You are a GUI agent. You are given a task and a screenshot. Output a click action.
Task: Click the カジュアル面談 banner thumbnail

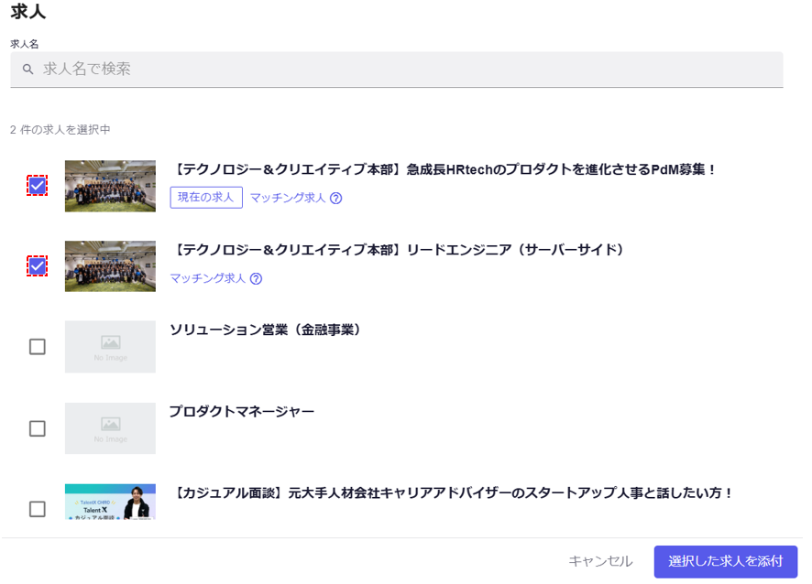click(x=110, y=503)
